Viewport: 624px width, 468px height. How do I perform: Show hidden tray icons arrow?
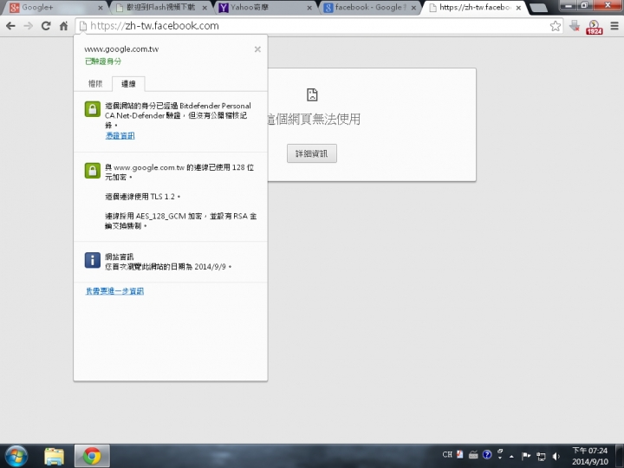coord(512,456)
